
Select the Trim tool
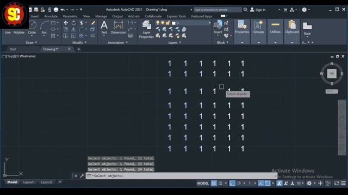[x=82, y=23]
